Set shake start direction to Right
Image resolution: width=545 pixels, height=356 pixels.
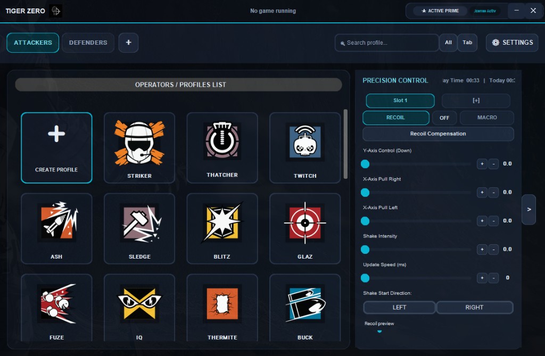point(474,308)
